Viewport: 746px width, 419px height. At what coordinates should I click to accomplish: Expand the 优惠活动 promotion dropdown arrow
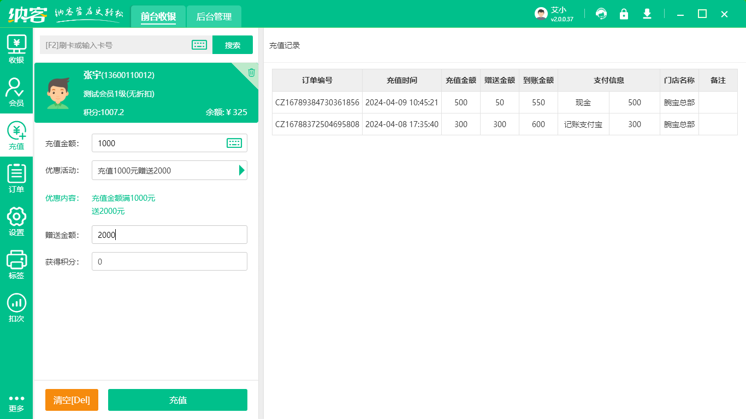click(x=241, y=170)
